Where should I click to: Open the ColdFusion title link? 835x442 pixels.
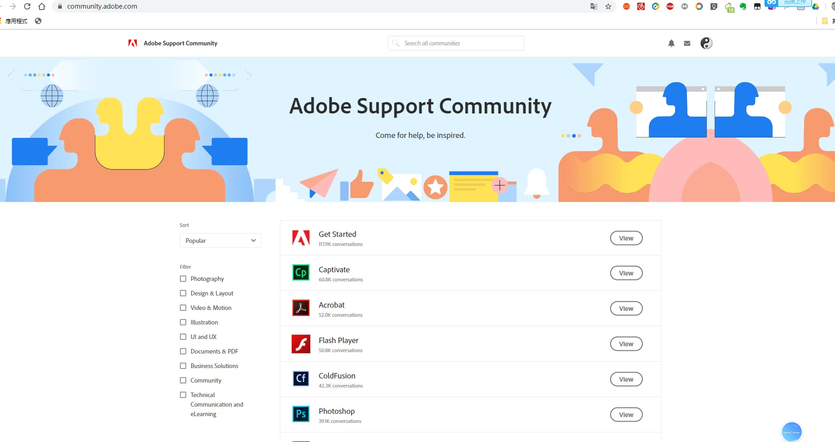click(337, 376)
